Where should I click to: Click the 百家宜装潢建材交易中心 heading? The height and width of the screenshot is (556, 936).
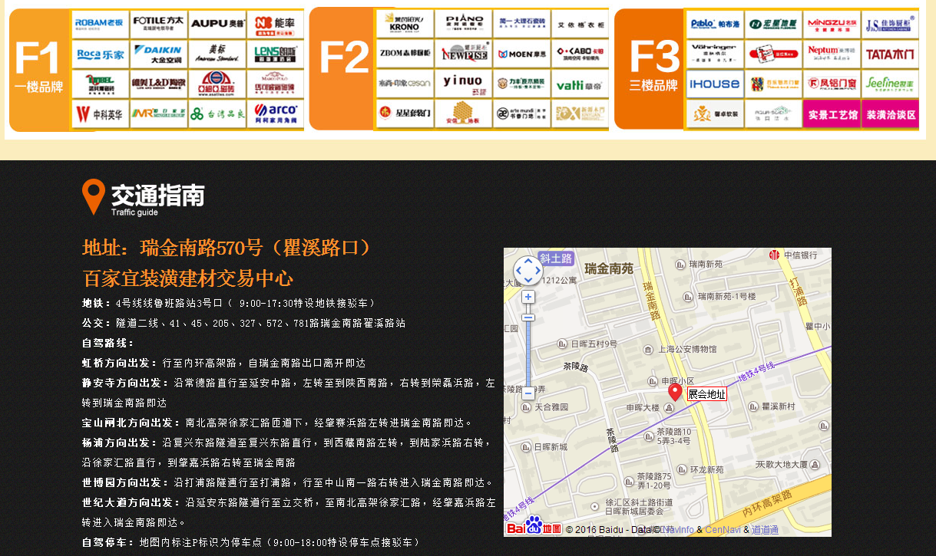coord(188,278)
